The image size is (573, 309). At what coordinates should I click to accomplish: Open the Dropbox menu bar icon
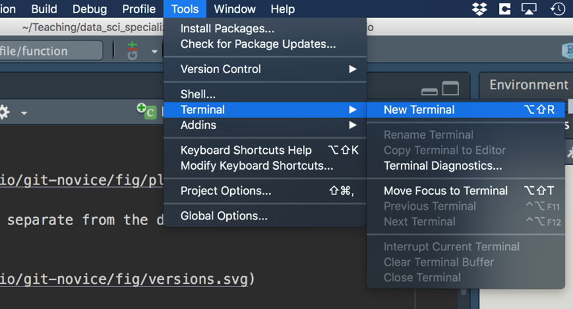480,9
